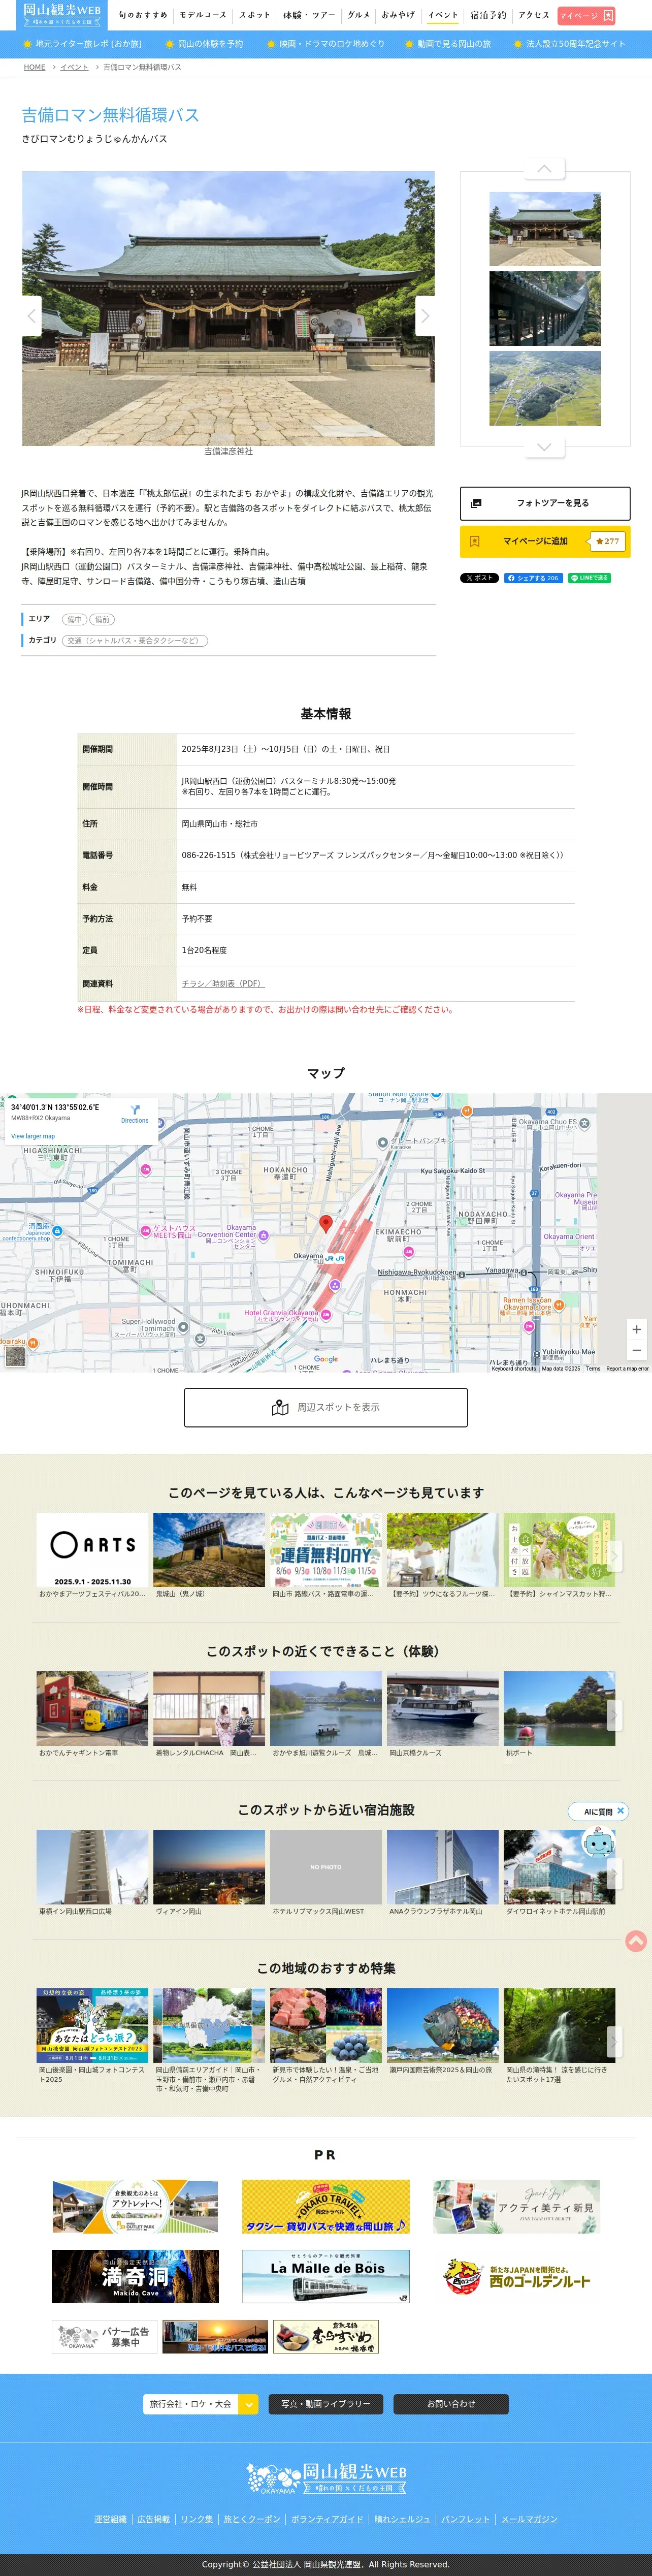Image resolution: width=652 pixels, height=2576 pixels.
Task: Click 周辺スポットを表示 button
Action: tap(326, 1407)
